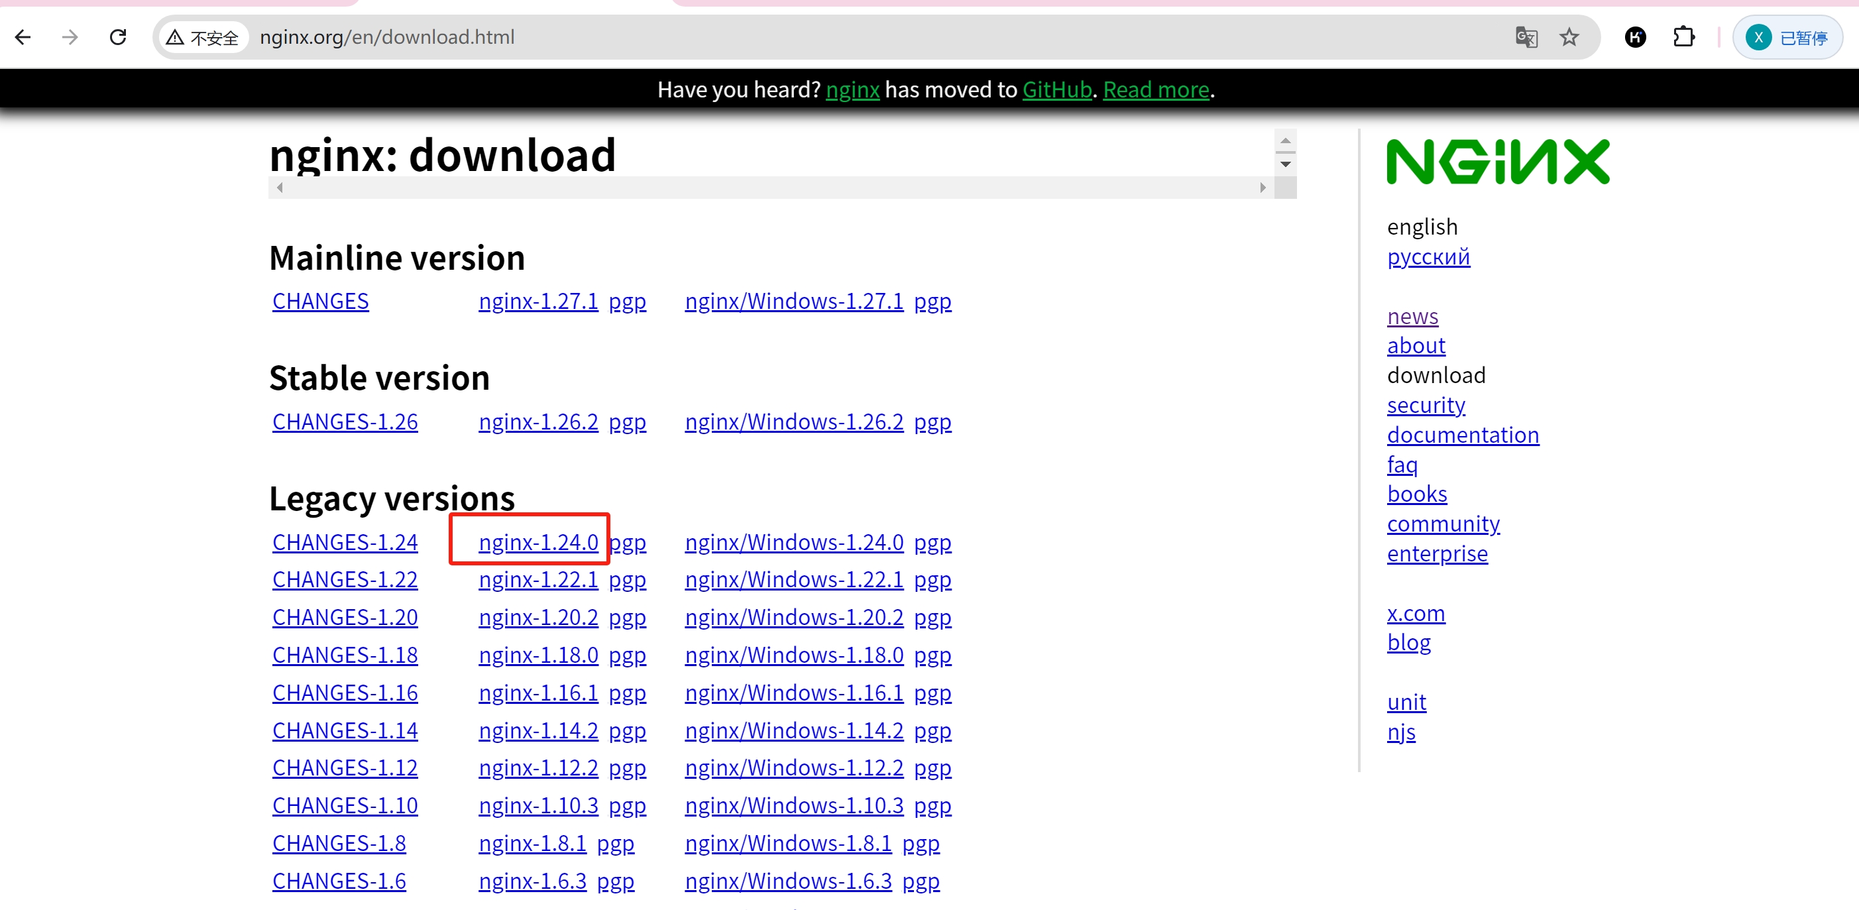Open CHANGES-1.26 link
1859x910 pixels.
pos(345,422)
